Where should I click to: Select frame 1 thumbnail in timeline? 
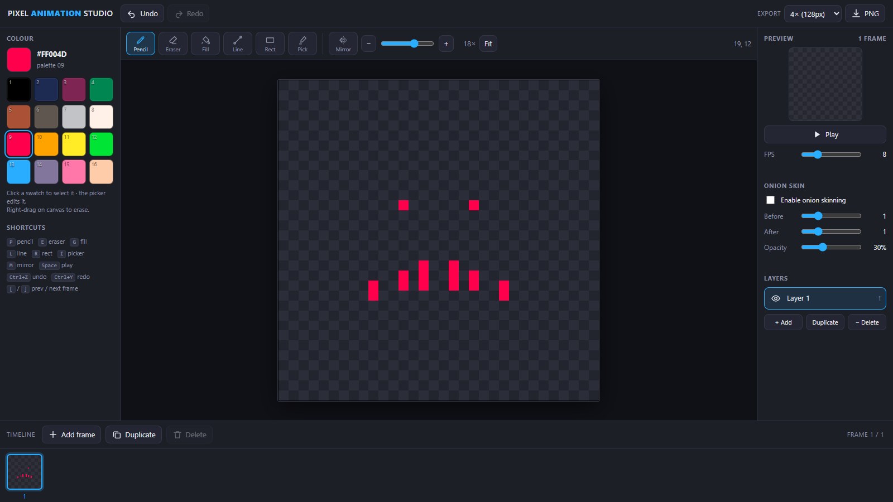[x=25, y=472]
